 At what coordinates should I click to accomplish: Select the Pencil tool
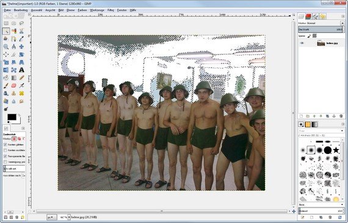pos(21,78)
